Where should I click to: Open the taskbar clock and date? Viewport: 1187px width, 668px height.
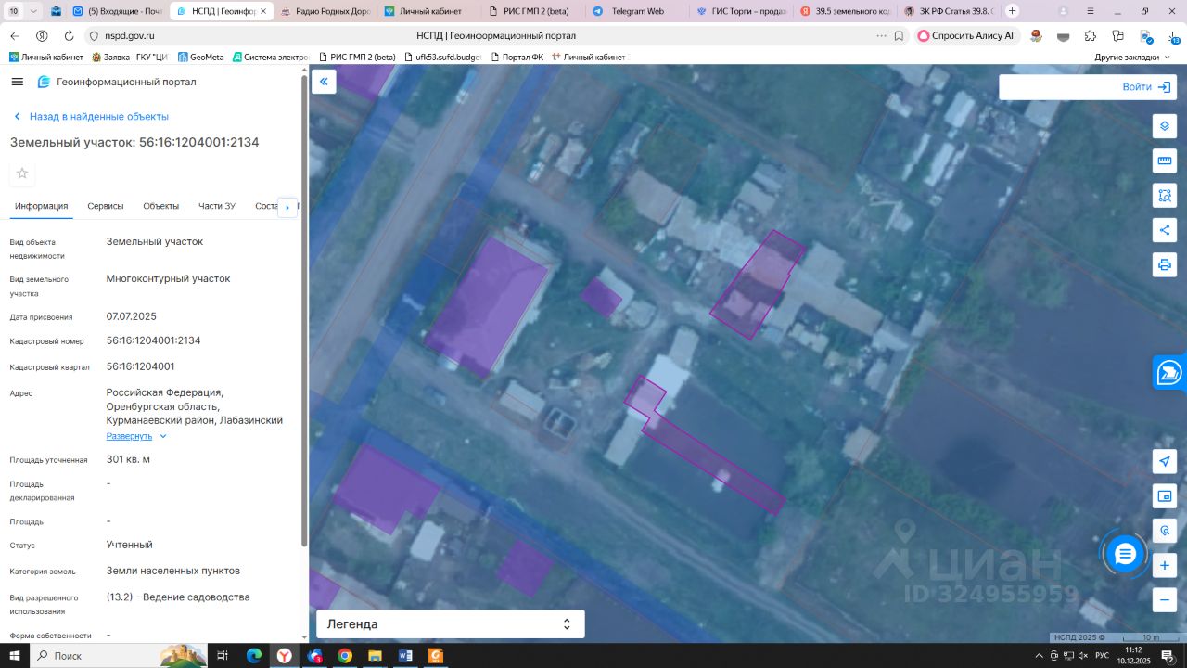pyautogui.click(x=1133, y=656)
